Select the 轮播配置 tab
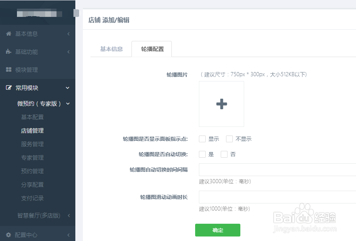Screen dimensions: 356x241 pos(152,49)
